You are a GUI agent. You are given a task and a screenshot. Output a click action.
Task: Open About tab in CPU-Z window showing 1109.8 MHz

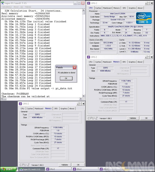[x=72, y=109]
